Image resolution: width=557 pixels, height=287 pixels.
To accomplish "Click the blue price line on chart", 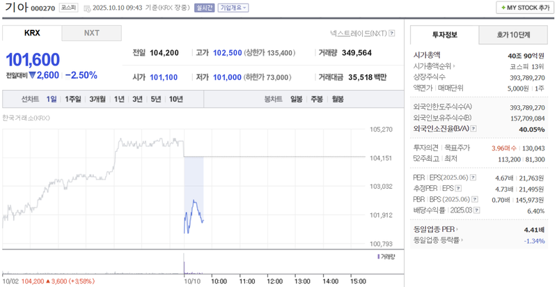I will (x=194, y=210).
